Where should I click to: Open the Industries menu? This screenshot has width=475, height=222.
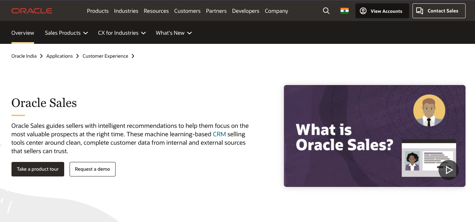pyautogui.click(x=126, y=11)
